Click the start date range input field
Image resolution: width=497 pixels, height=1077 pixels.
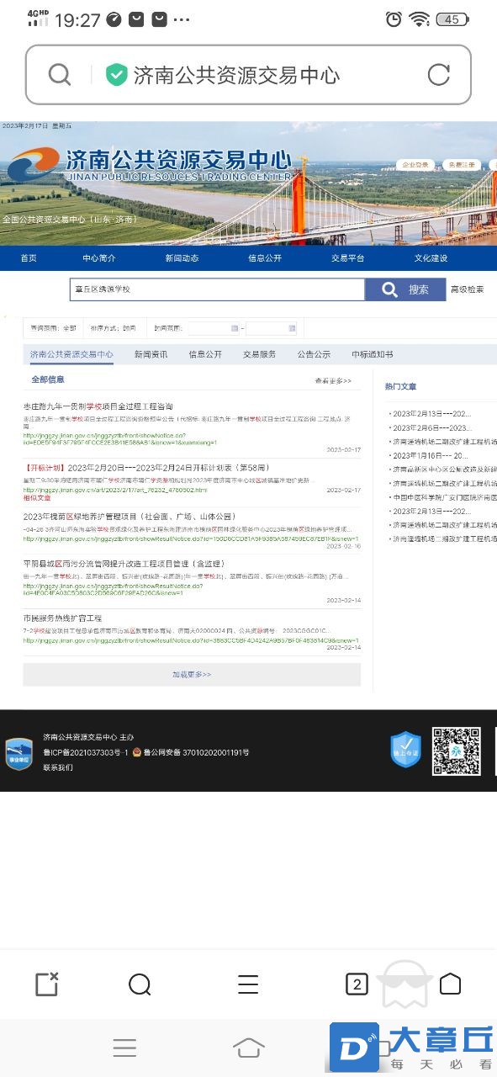[x=214, y=328]
